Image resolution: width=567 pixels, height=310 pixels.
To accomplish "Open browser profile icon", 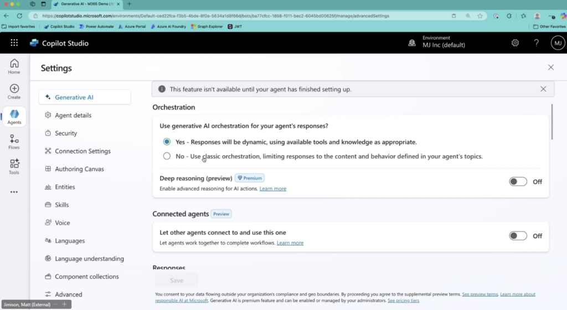I will (x=537, y=16).
